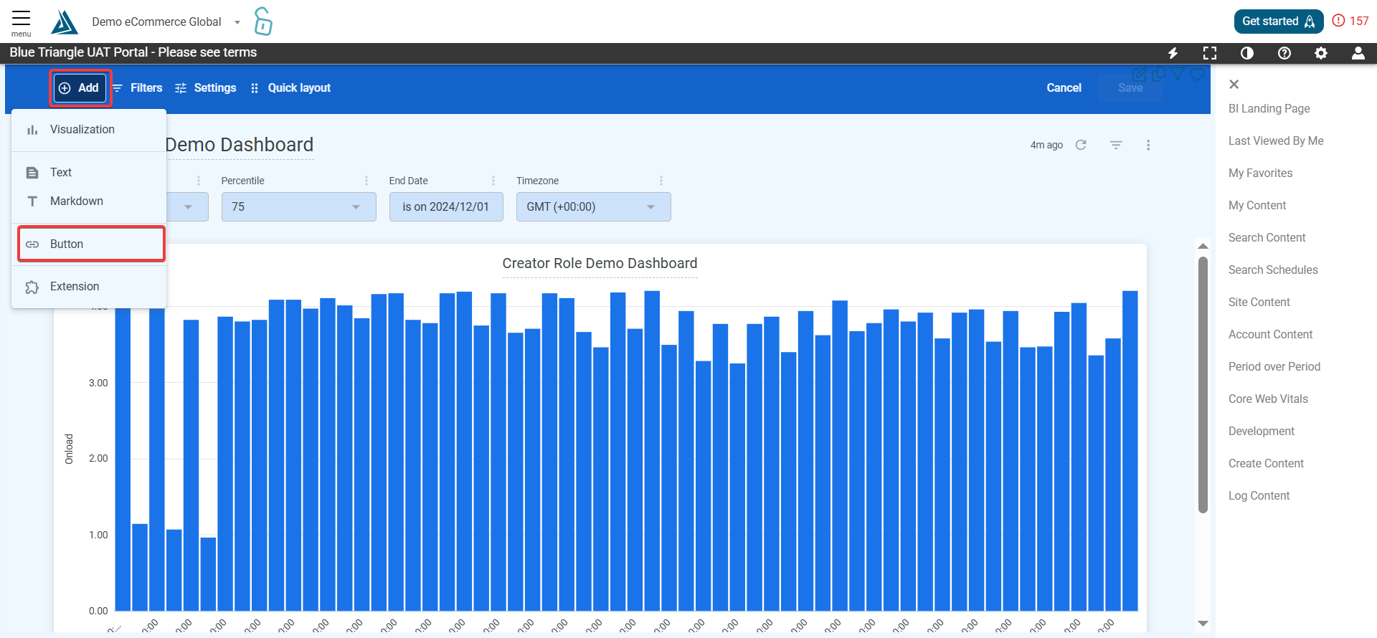Open Site Content

coord(1259,303)
